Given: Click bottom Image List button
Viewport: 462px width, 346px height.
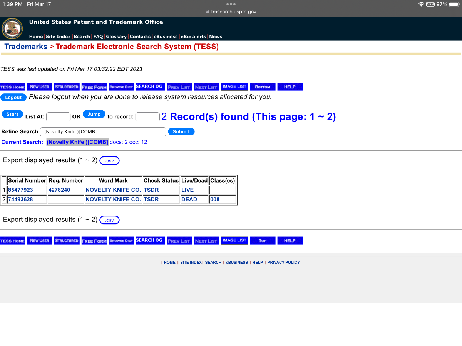Looking at the screenshot, I should [x=234, y=241].
